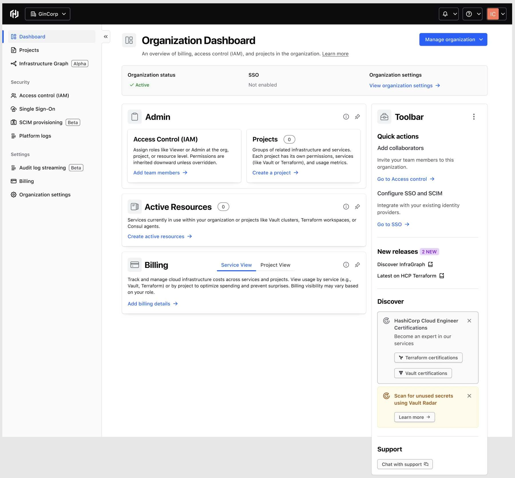Click the 2 NEW releases badge
515x478 pixels.
click(429, 252)
